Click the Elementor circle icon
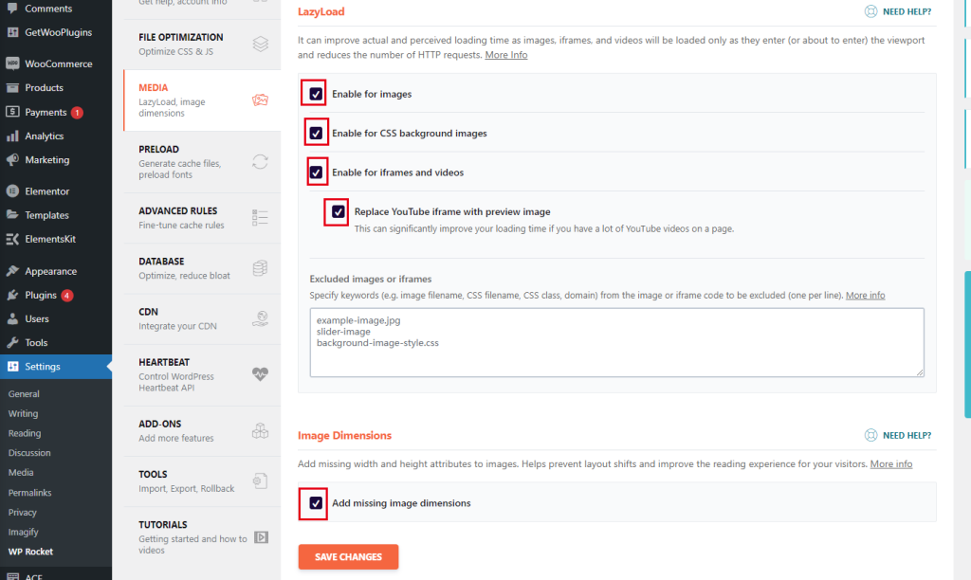The image size is (971, 580). [x=12, y=191]
